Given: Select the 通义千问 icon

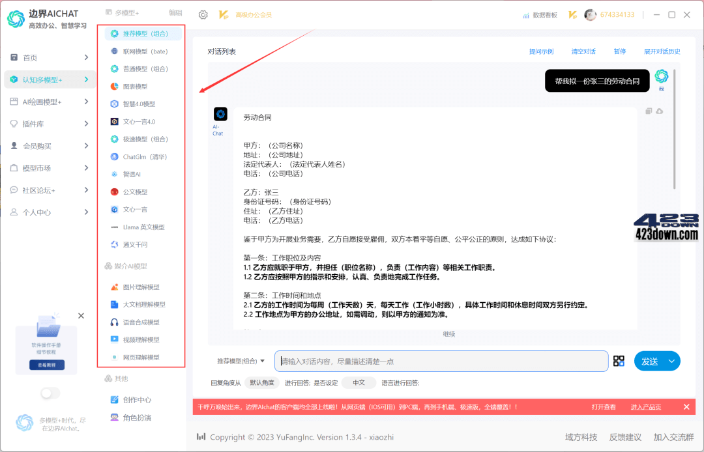Looking at the screenshot, I should coord(115,244).
